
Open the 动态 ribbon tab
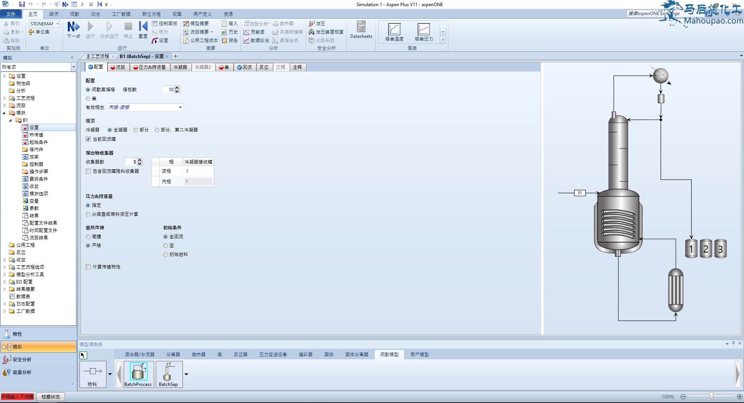pyautogui.click(x=95, y=14)
